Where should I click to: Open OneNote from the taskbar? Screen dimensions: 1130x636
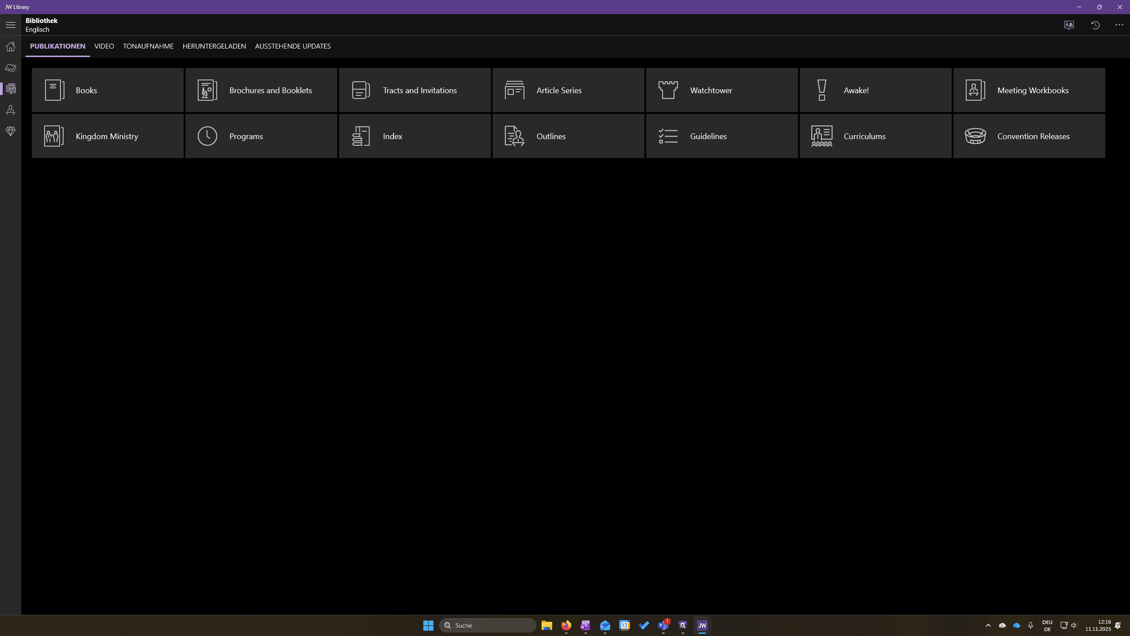[586, 625]
